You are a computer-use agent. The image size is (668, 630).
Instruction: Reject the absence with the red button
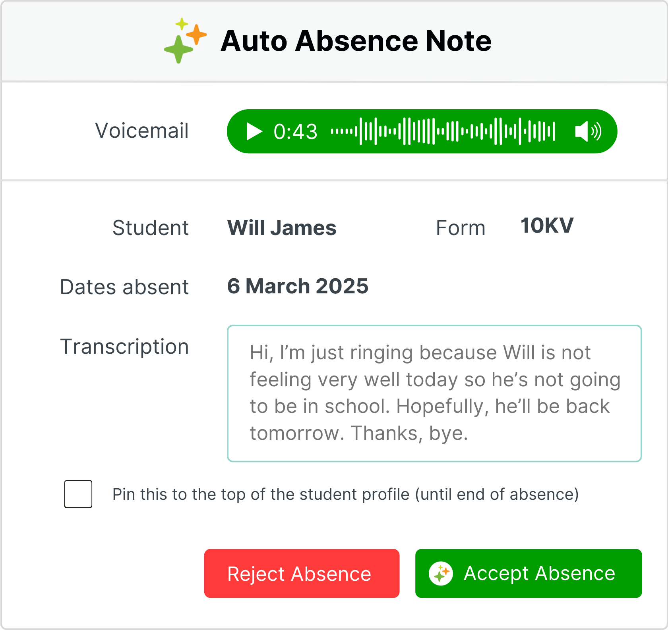tap(302, 574)
